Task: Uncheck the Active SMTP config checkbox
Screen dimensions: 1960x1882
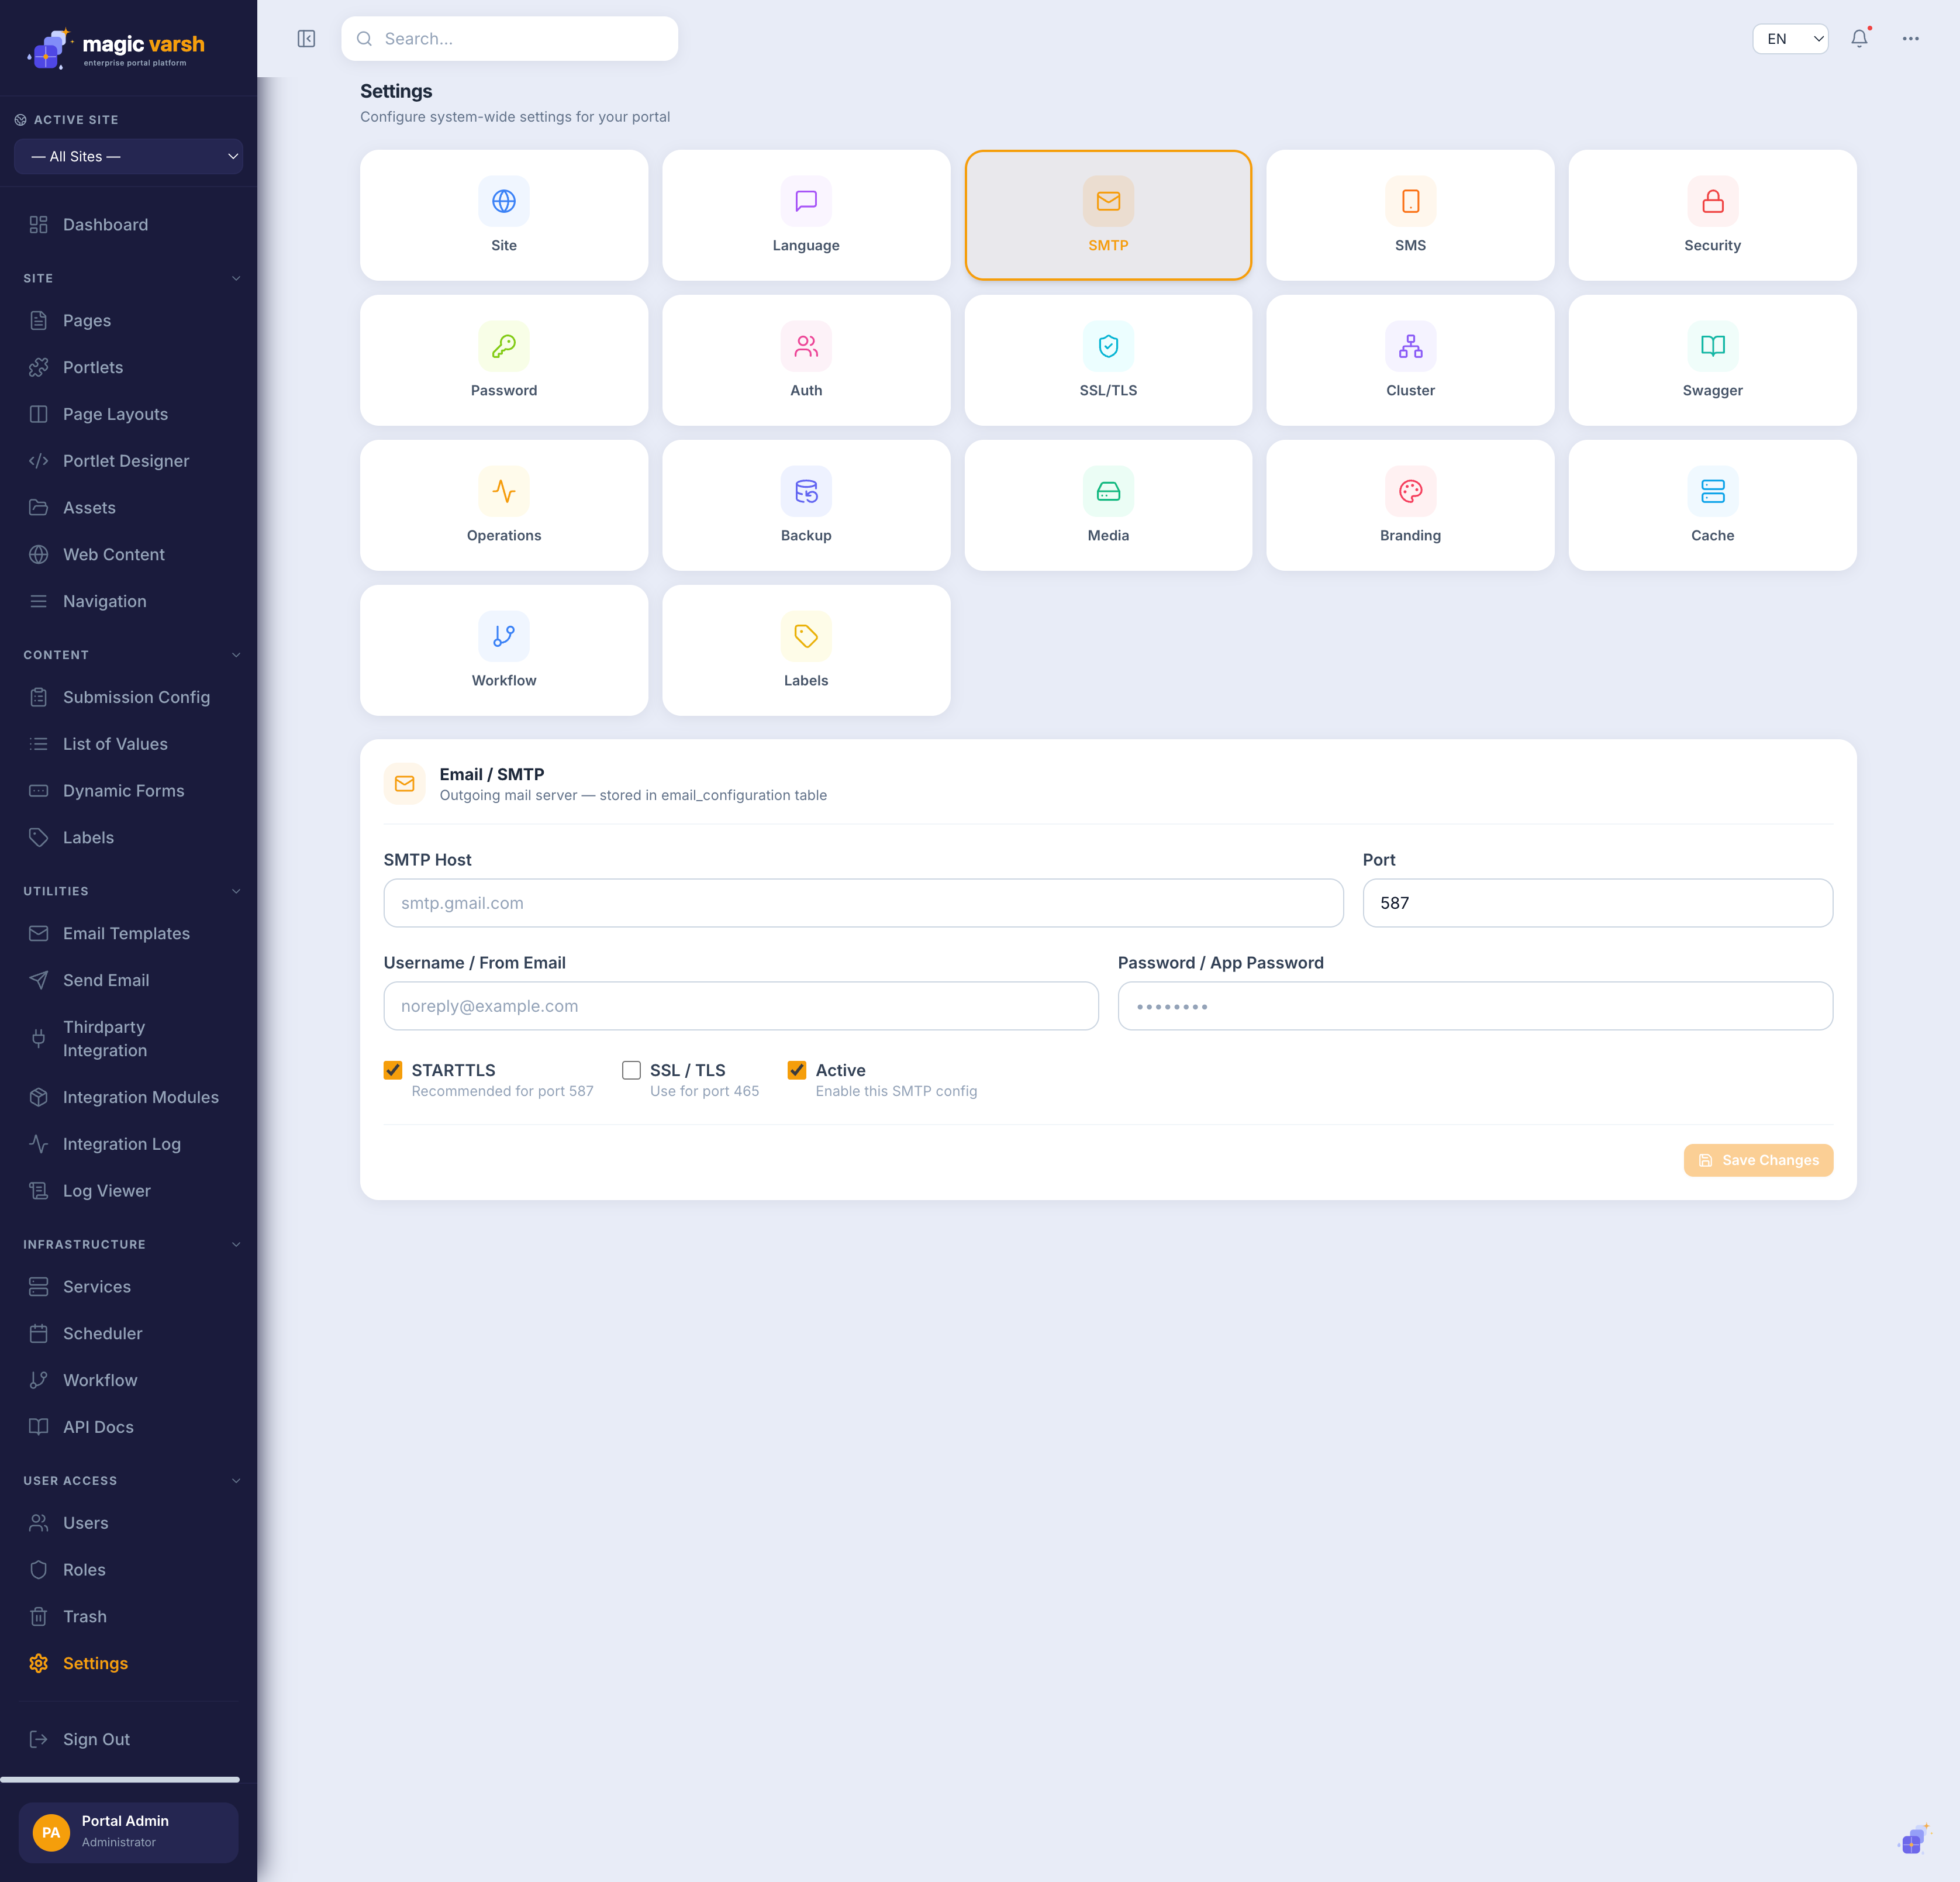Action: [x=797, y=1070]
